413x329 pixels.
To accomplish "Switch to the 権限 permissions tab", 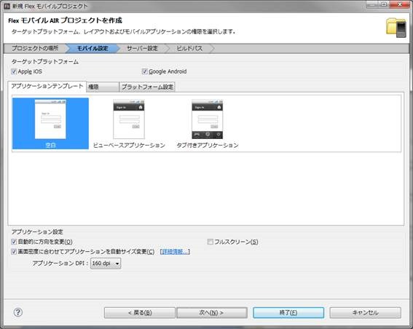I will (x=103, y=87).
